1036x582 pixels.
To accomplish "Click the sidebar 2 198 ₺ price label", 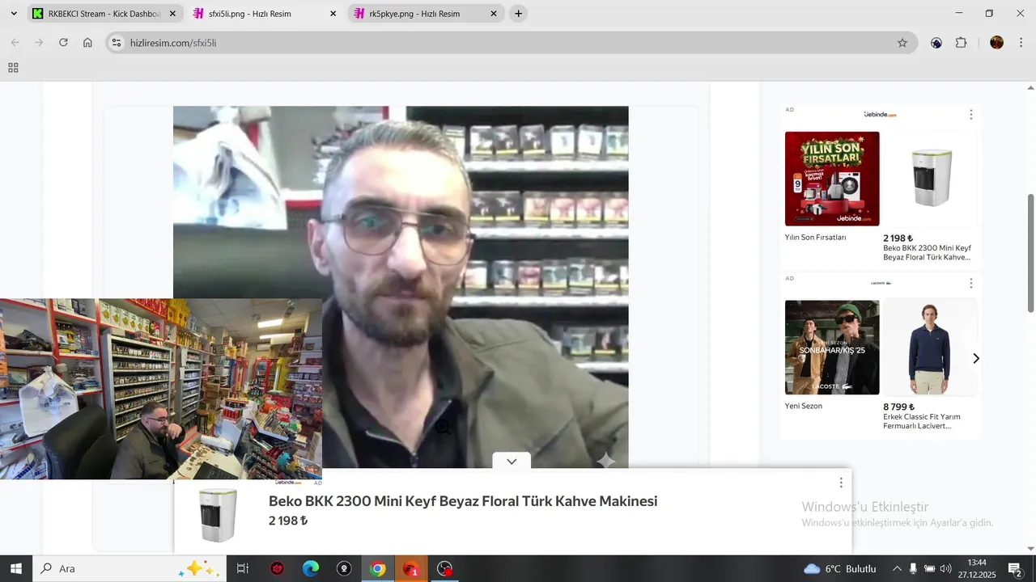I will point(898,238).
